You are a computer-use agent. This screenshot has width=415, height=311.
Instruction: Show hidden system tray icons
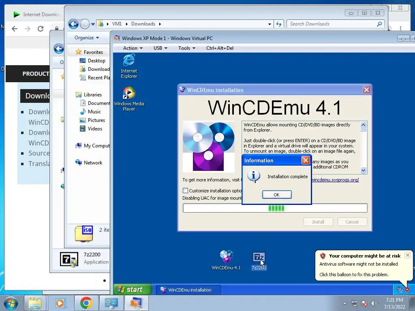click(x=344, y=303)
